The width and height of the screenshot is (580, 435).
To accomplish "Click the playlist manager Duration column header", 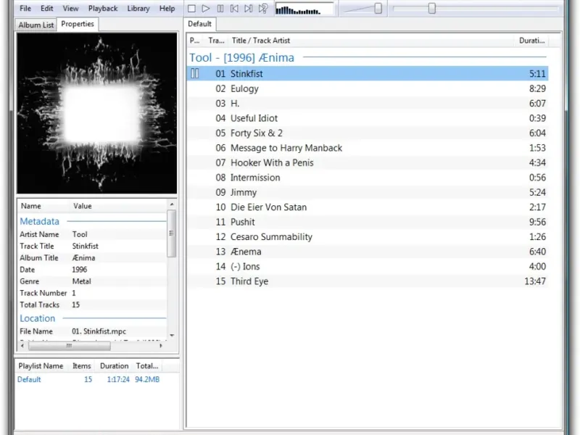I will (115, 366).
